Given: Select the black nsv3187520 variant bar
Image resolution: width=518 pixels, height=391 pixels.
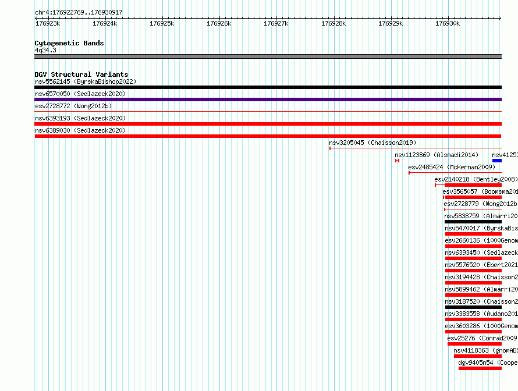Looking at the screenshot, I should pyautogui.click(x=473, y=307).
